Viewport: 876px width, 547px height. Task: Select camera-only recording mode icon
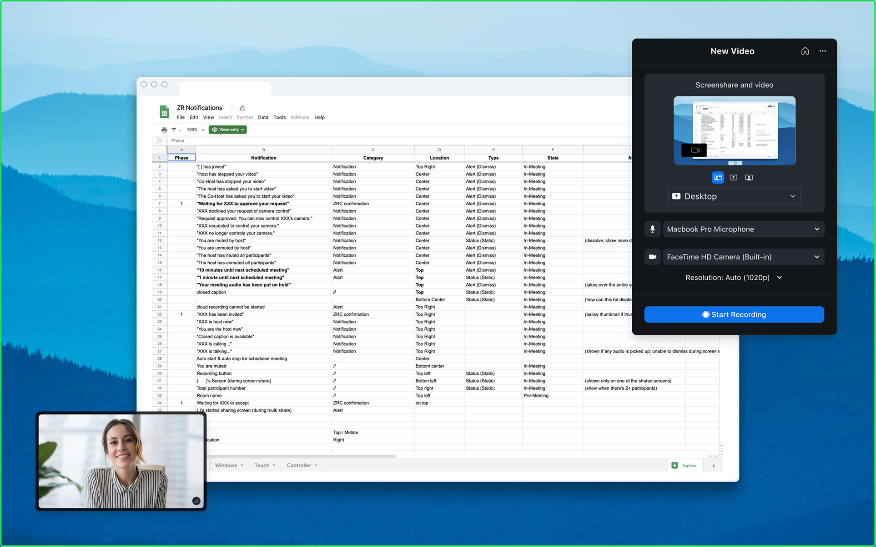click(749, 178)
